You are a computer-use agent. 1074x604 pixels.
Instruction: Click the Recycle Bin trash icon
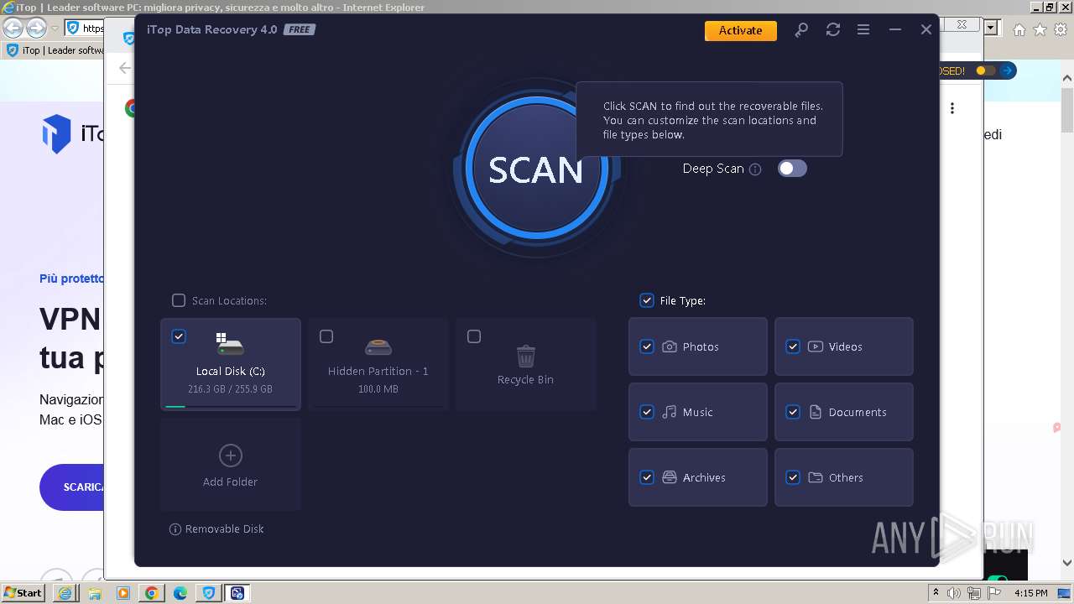coord(526,356)
